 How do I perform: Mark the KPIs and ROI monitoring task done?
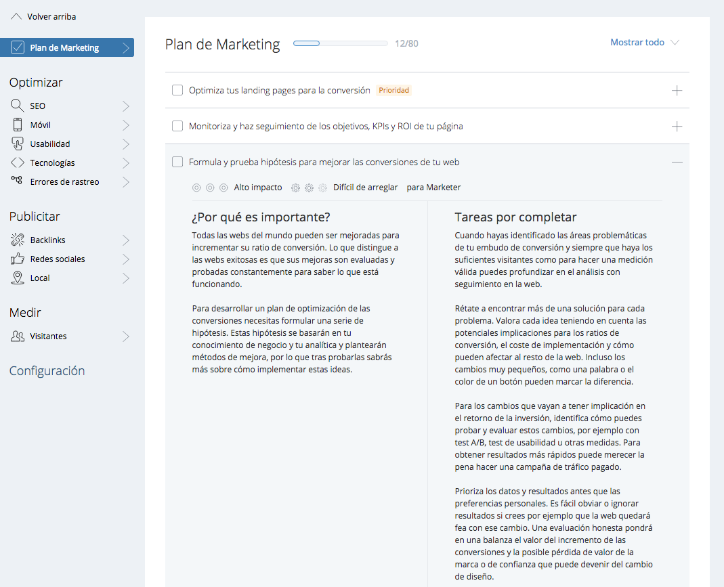click(177, 126)
